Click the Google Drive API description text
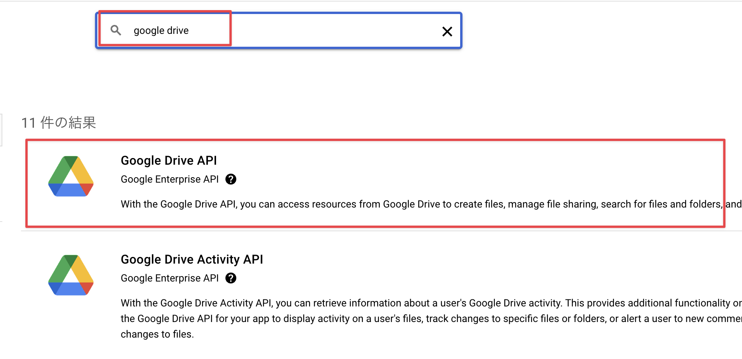742x359 pixels. [x=431, y=204]
